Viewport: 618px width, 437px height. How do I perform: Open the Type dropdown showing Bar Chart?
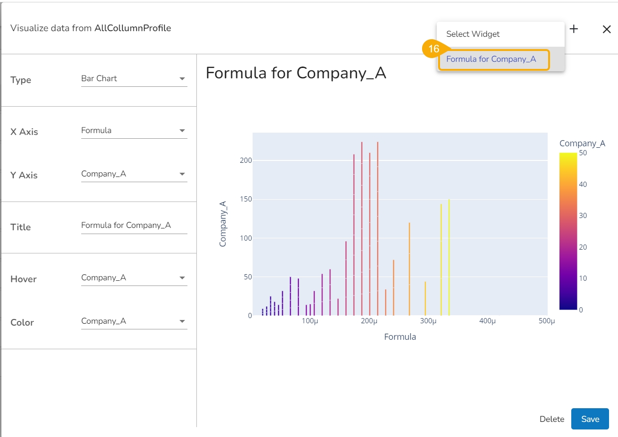point(134,79)
